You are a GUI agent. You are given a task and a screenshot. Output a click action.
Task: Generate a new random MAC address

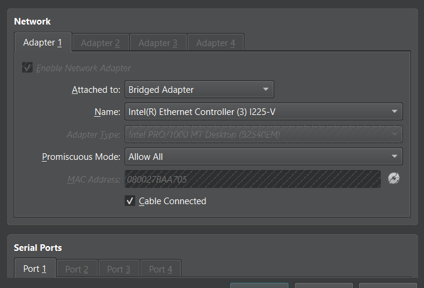coord(393,178)
